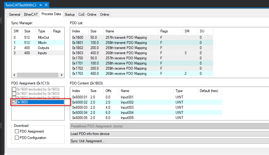The width and height of the screenshot is (269, 155).
Task: Open Sync Unit Assignment dialog
Action: 169,141
